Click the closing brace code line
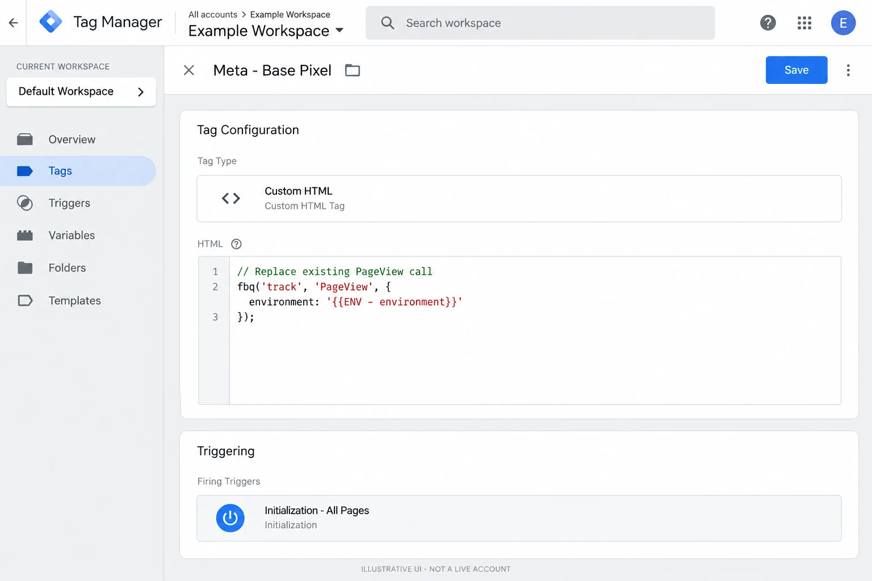This screenshot has width=872, height=581. 246,317
